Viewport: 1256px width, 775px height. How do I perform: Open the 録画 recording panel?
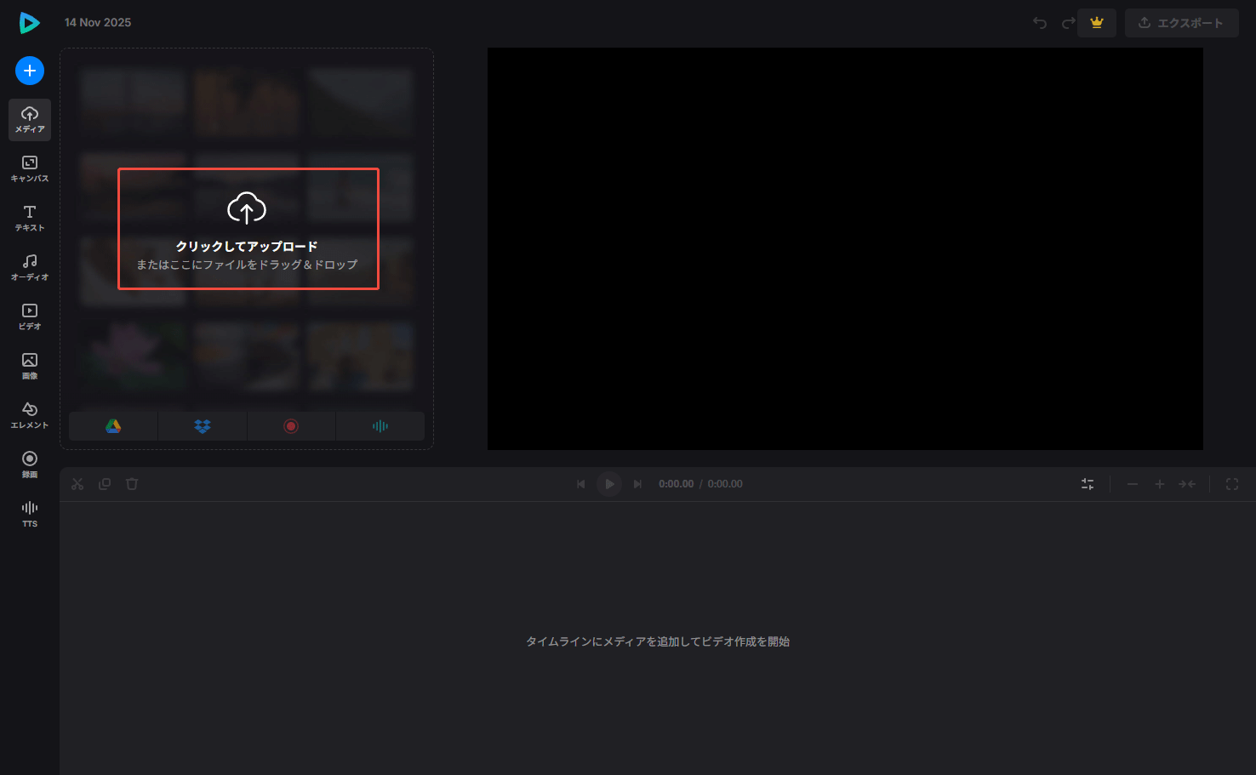point(29,464)
